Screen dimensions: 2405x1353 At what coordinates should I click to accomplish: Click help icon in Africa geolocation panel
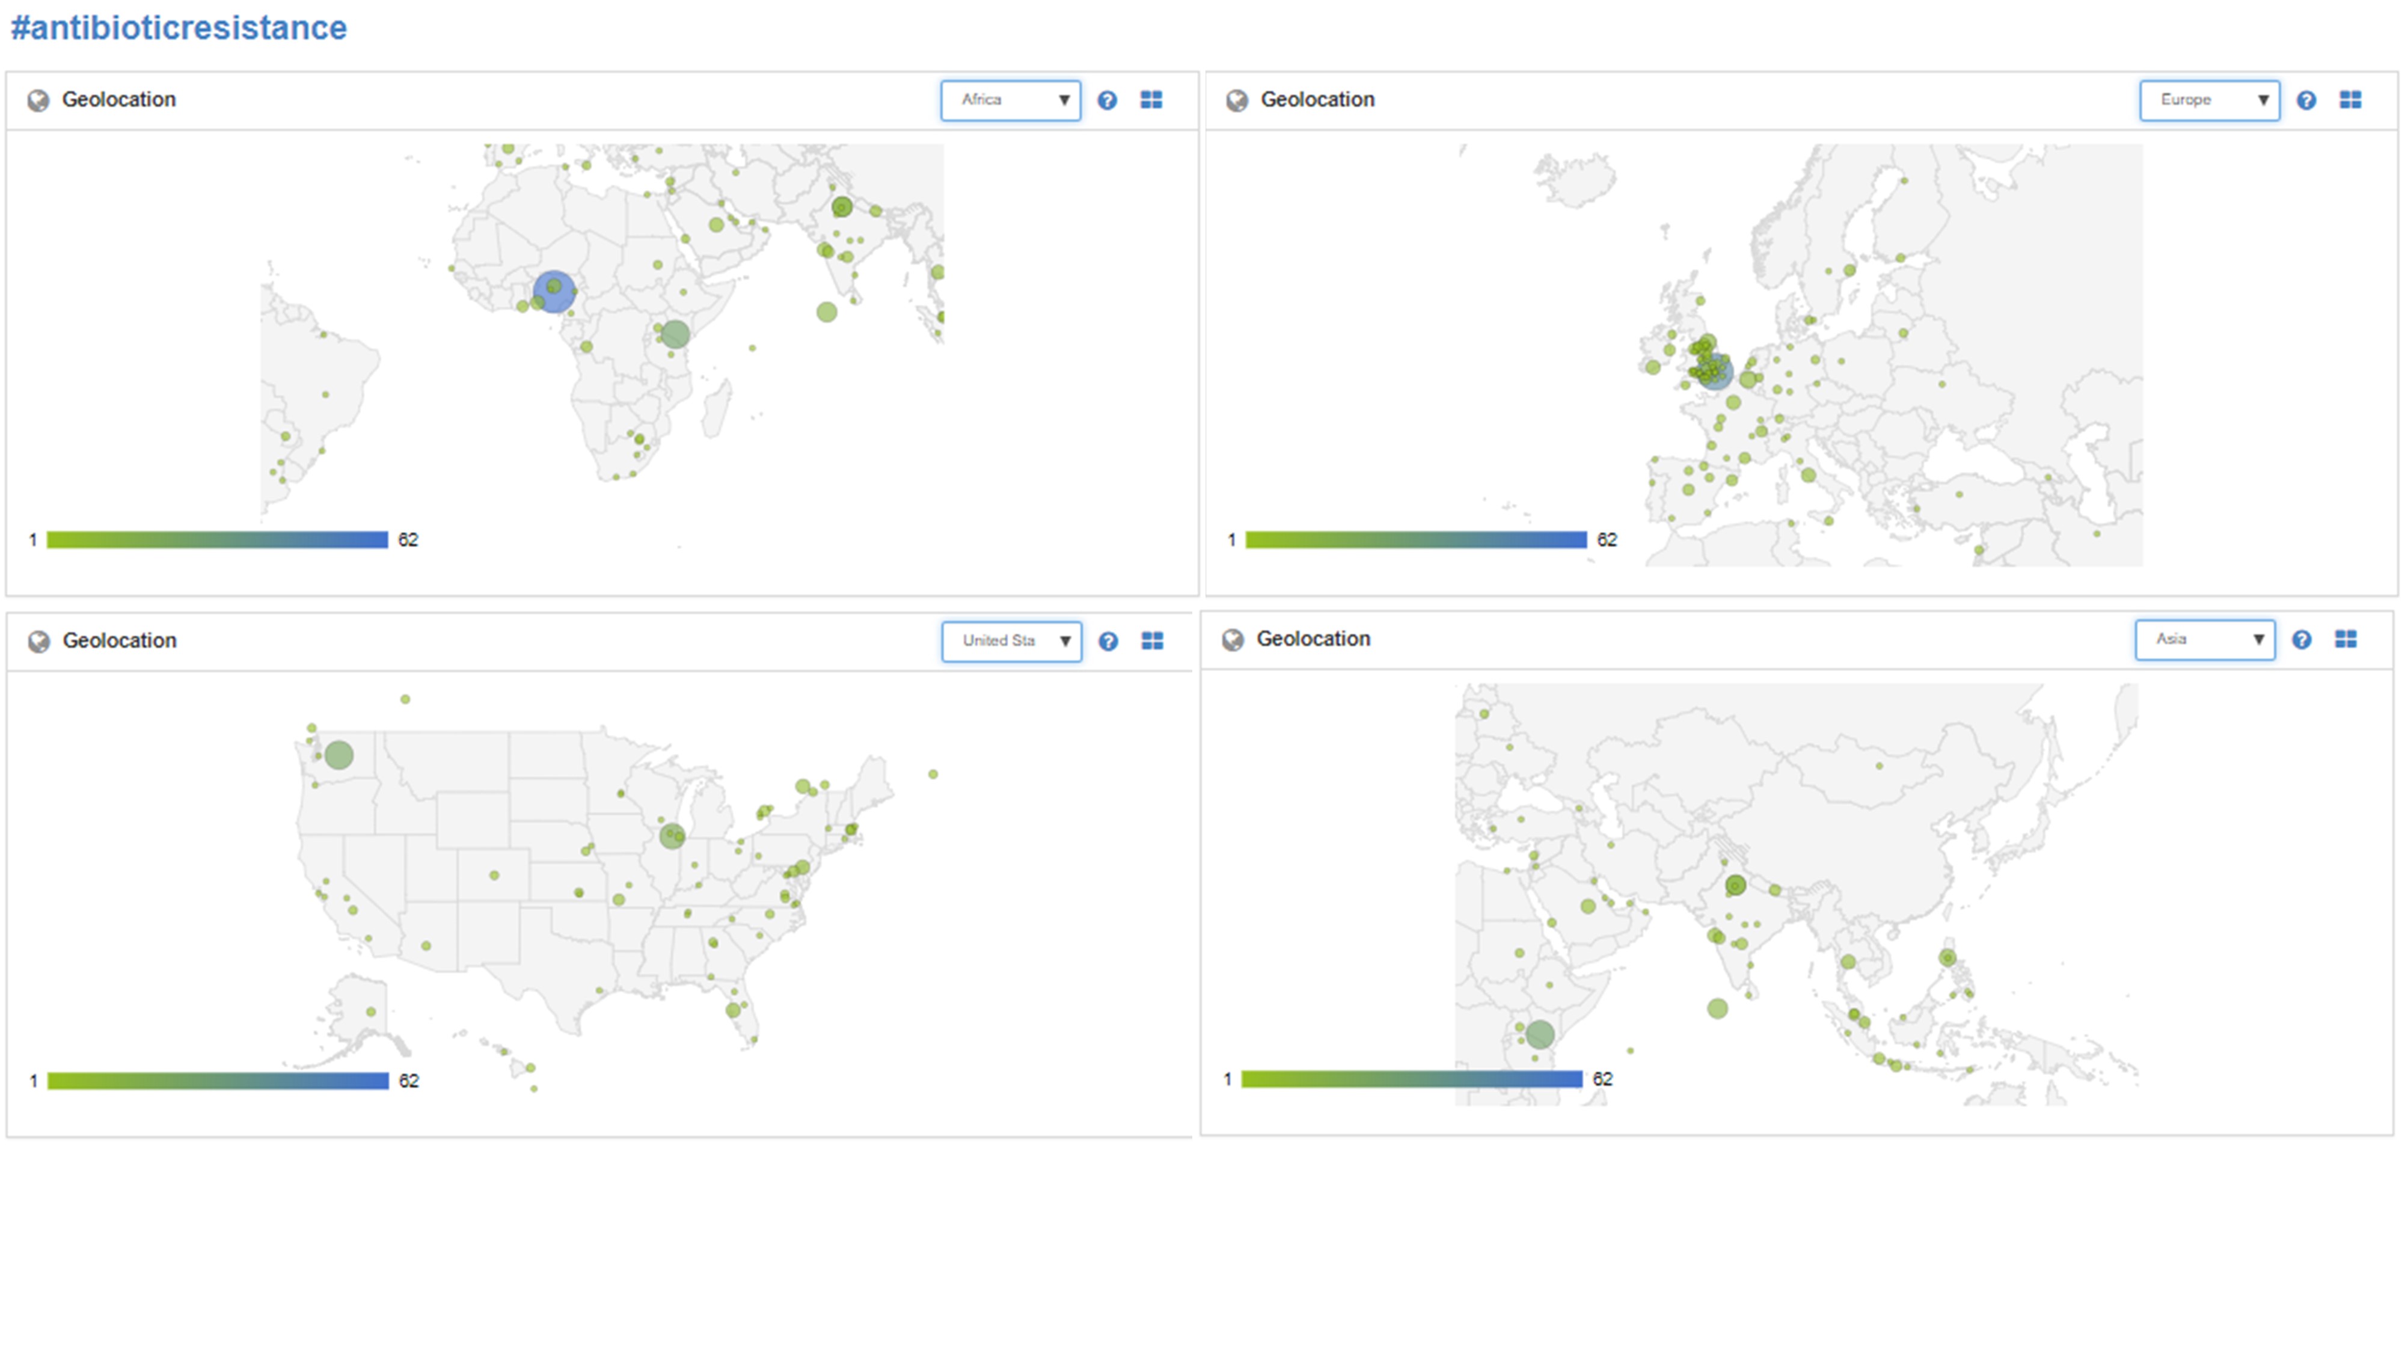(x=1106, y=100)
